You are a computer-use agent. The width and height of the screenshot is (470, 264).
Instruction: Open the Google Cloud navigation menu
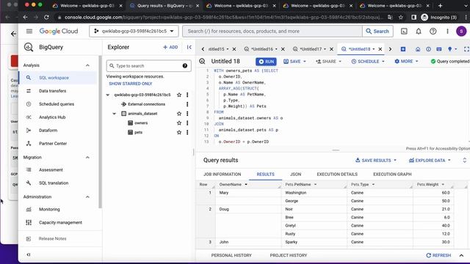click(29, 31)
